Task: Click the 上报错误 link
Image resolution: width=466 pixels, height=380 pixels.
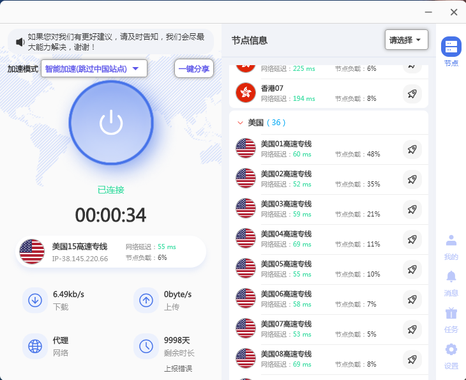Action: point(178,369)
